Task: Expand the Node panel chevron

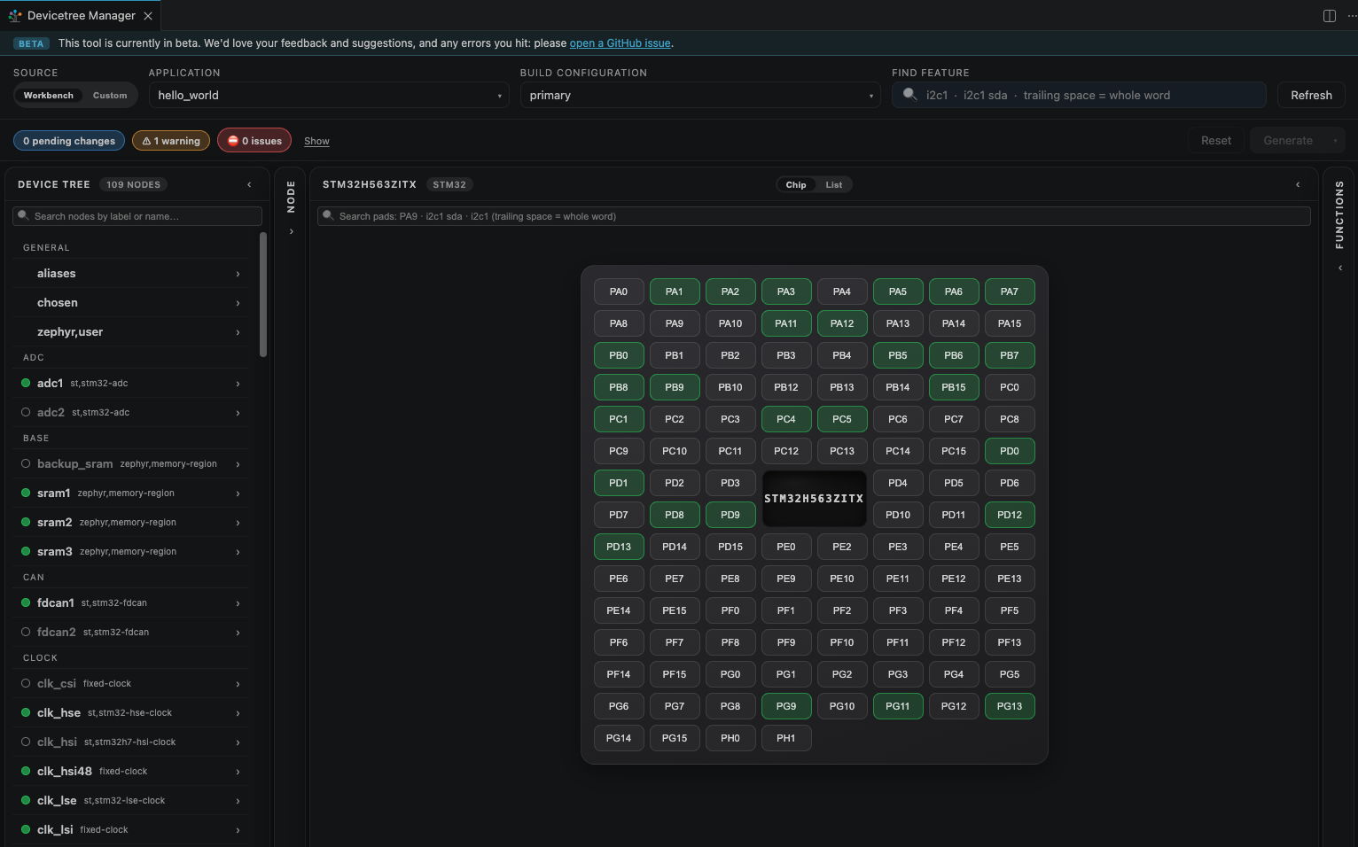Action: [291, 231]
